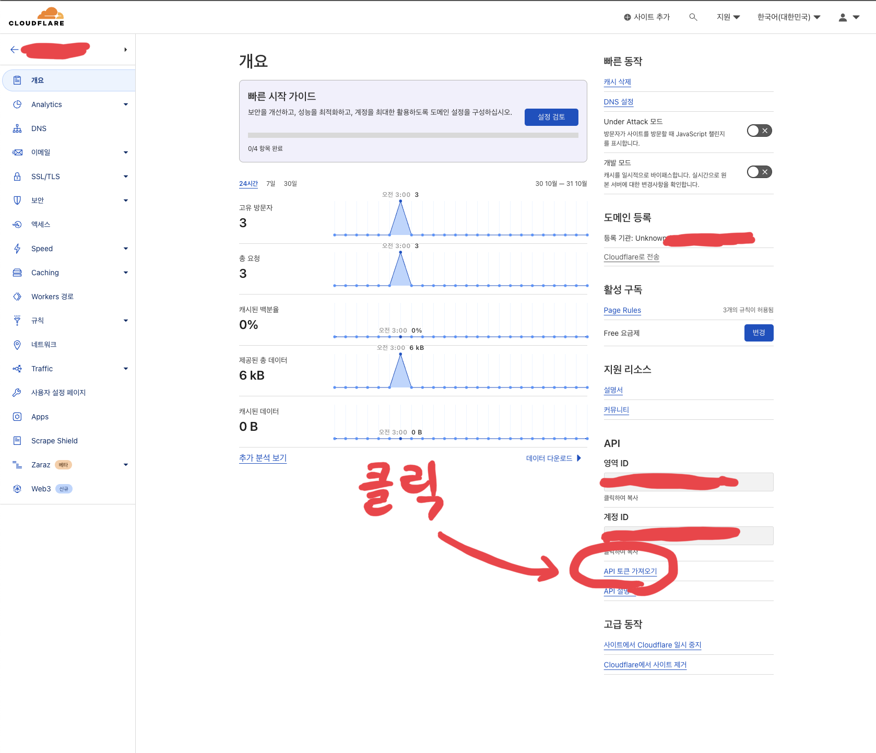Click the Cloudflare logo

(x=37, y=17)
